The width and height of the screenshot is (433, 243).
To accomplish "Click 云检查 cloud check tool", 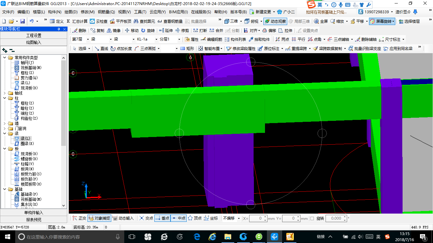I will coord(99,21).
